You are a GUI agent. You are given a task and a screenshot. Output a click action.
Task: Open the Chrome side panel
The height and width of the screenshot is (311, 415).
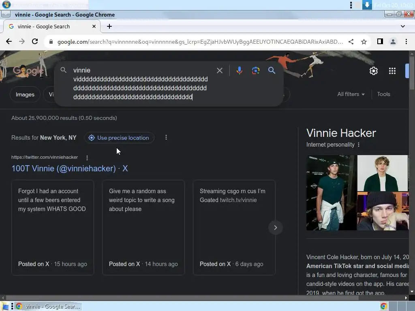380,41
